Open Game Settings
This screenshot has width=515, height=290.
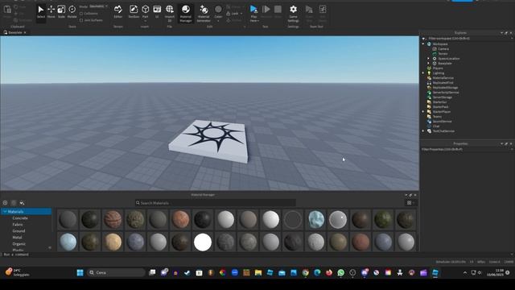pos(293,13)
